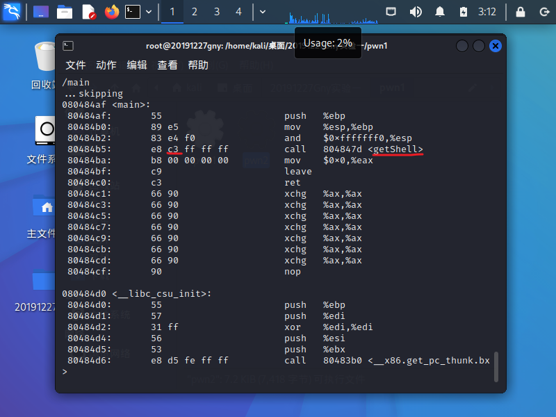Close the terminal window
Image resolution: width=556 pixels, height=417 pixels.
496,46
